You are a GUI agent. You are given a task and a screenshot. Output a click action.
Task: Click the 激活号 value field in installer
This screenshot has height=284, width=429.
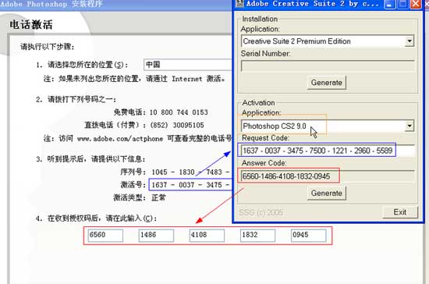(190, 185)
